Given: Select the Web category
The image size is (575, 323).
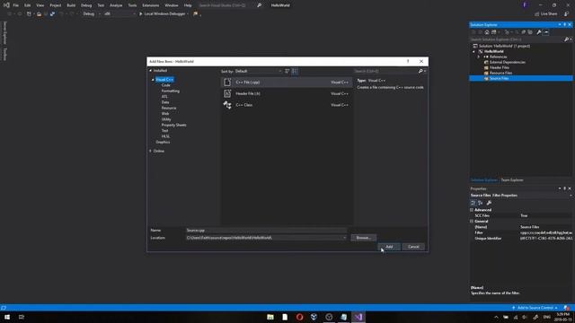Looking at the screenshot, I should tap(165, 114).
